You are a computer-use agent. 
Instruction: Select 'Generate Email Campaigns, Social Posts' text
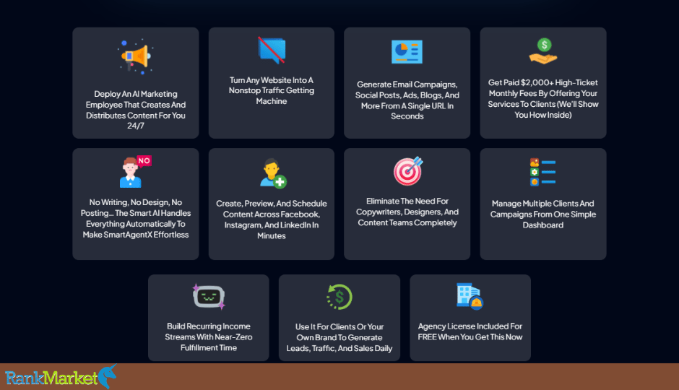click(406, 90)
